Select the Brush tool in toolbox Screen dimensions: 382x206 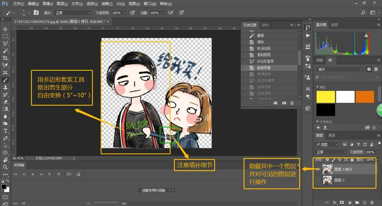tap(5, 80)
